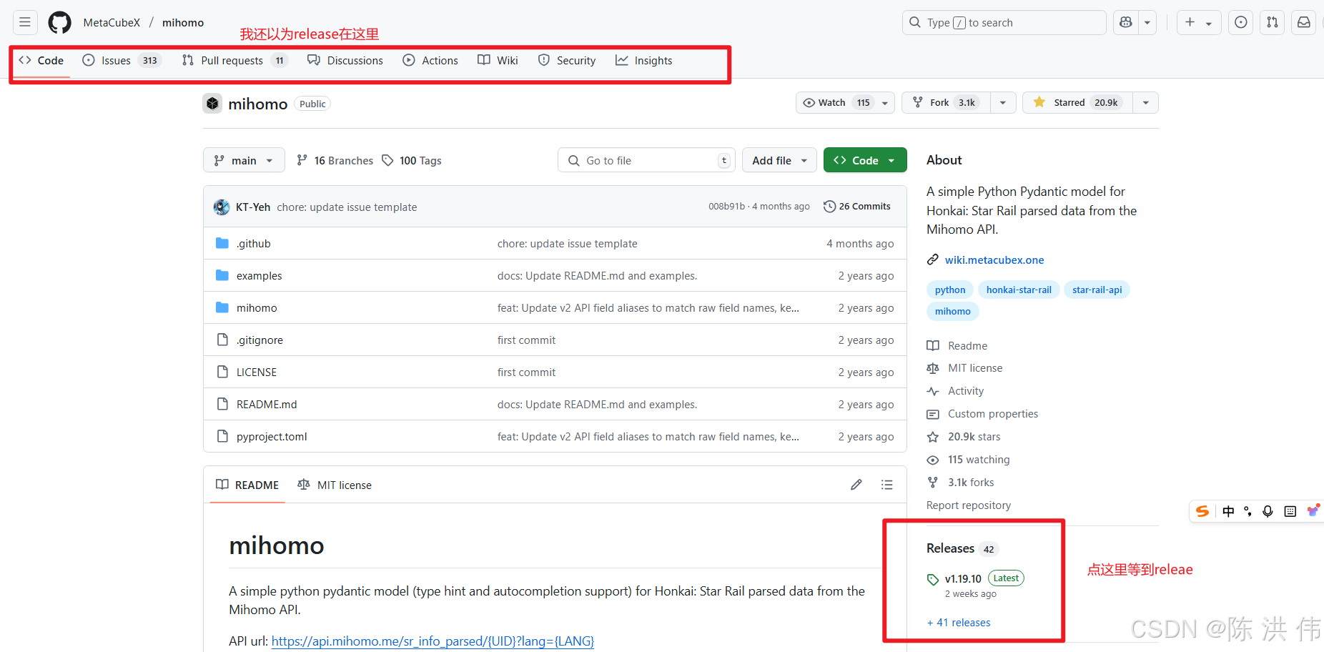Expand the Watch notification options dropdown
1324x652 pixels.
885,103
